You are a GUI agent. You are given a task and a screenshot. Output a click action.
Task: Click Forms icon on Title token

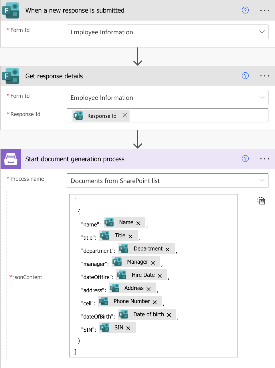click(105, 236)
